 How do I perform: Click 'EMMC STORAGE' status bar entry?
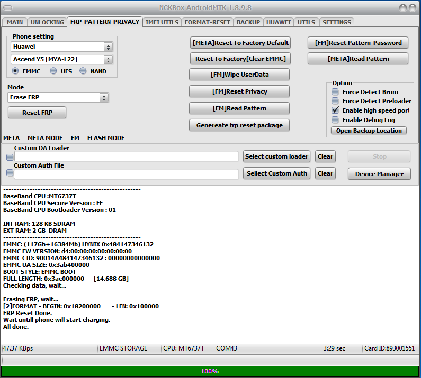123,348
